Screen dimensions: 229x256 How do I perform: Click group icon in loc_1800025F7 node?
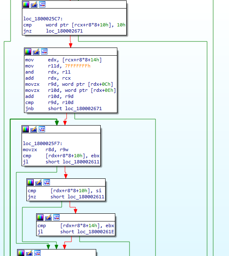42,129
